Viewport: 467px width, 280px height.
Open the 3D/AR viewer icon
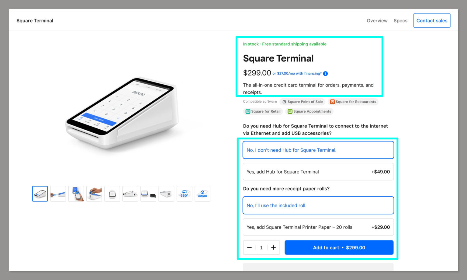click(x=202, y=194)
